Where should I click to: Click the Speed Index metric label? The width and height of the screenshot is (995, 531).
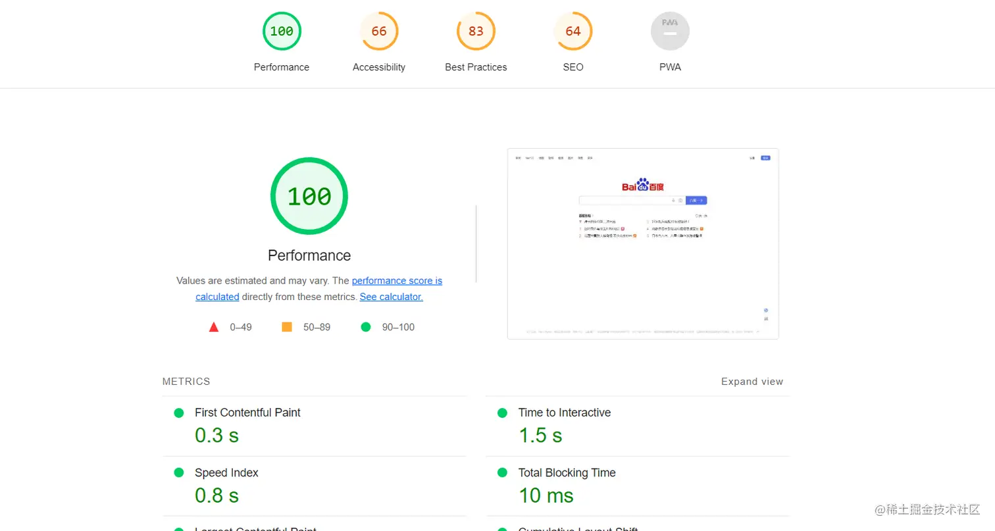pyautogui.click(x=226, y=472)
